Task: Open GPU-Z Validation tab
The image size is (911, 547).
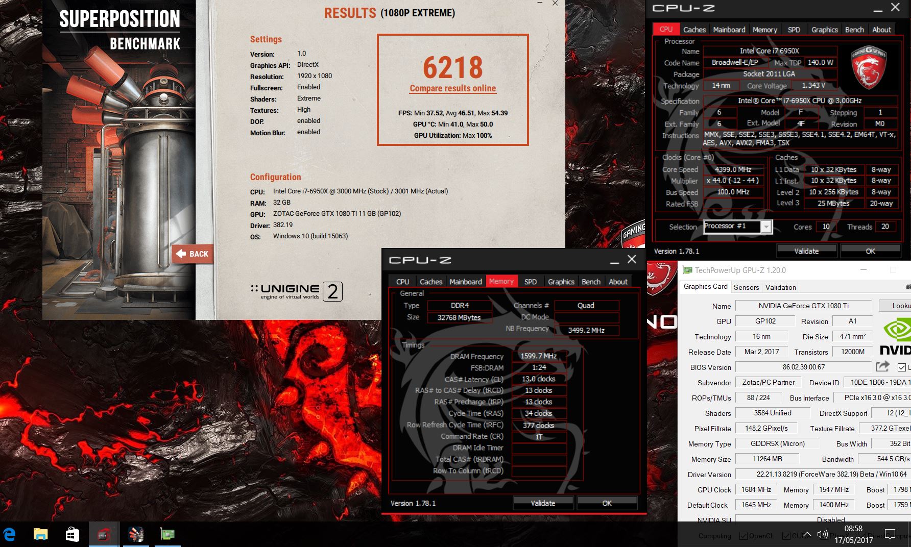Action: 780,287
